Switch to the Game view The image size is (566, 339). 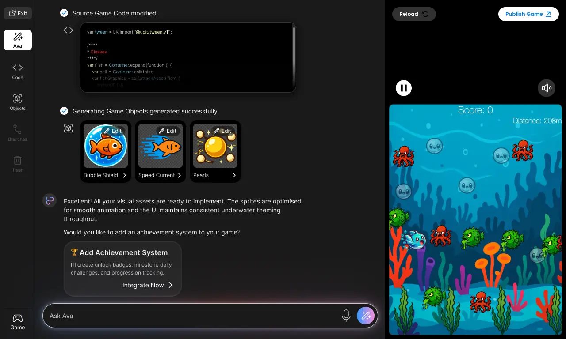18,322
